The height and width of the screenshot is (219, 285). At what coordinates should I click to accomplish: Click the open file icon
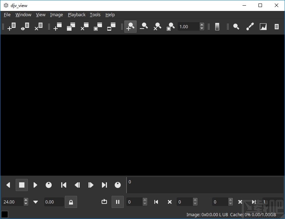11,27
